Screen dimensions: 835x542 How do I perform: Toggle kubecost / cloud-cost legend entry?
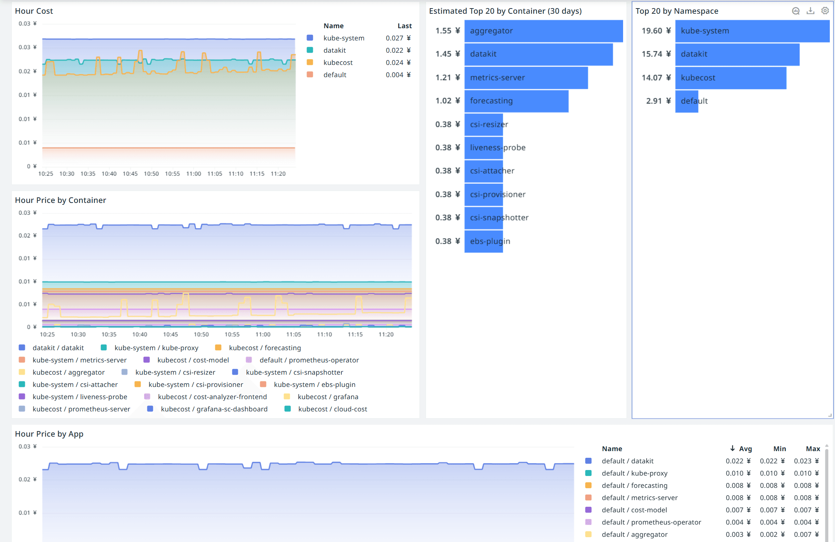coord(332,409)
